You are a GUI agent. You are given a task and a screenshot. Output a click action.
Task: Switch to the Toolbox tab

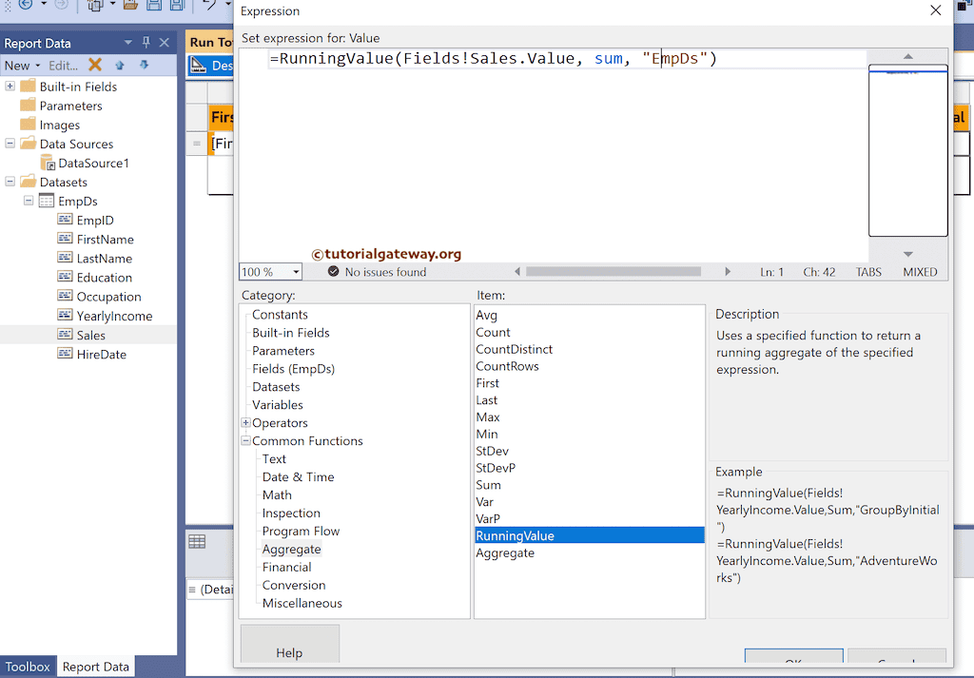coord(28,667)
